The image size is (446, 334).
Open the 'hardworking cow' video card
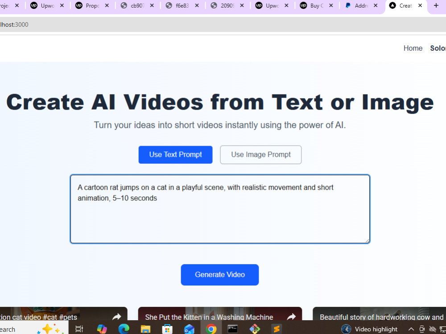click(x=380, y=314)
